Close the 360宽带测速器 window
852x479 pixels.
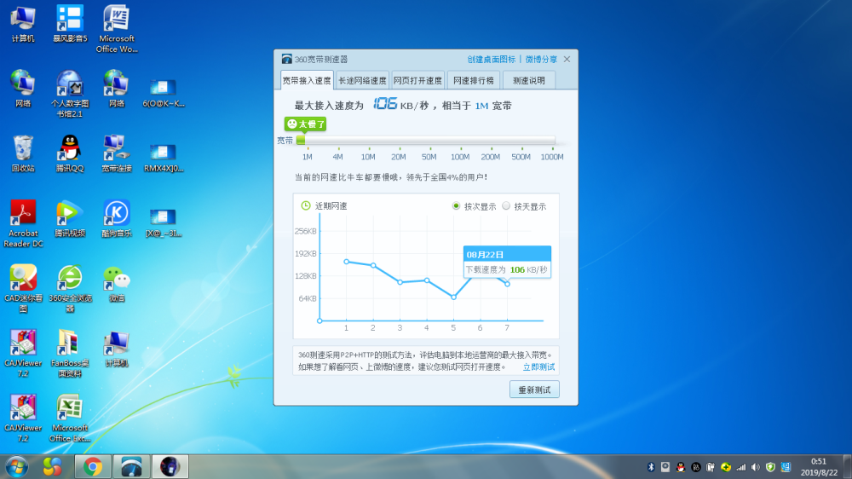(567, 60)
